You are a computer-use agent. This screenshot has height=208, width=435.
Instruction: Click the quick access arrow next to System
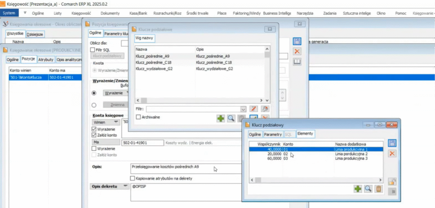tap(25, 13)
